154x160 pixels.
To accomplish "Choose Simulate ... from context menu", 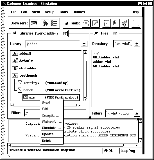I will [x=52, y=128].
